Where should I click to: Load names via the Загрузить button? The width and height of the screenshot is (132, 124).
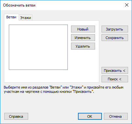[115, 29]
